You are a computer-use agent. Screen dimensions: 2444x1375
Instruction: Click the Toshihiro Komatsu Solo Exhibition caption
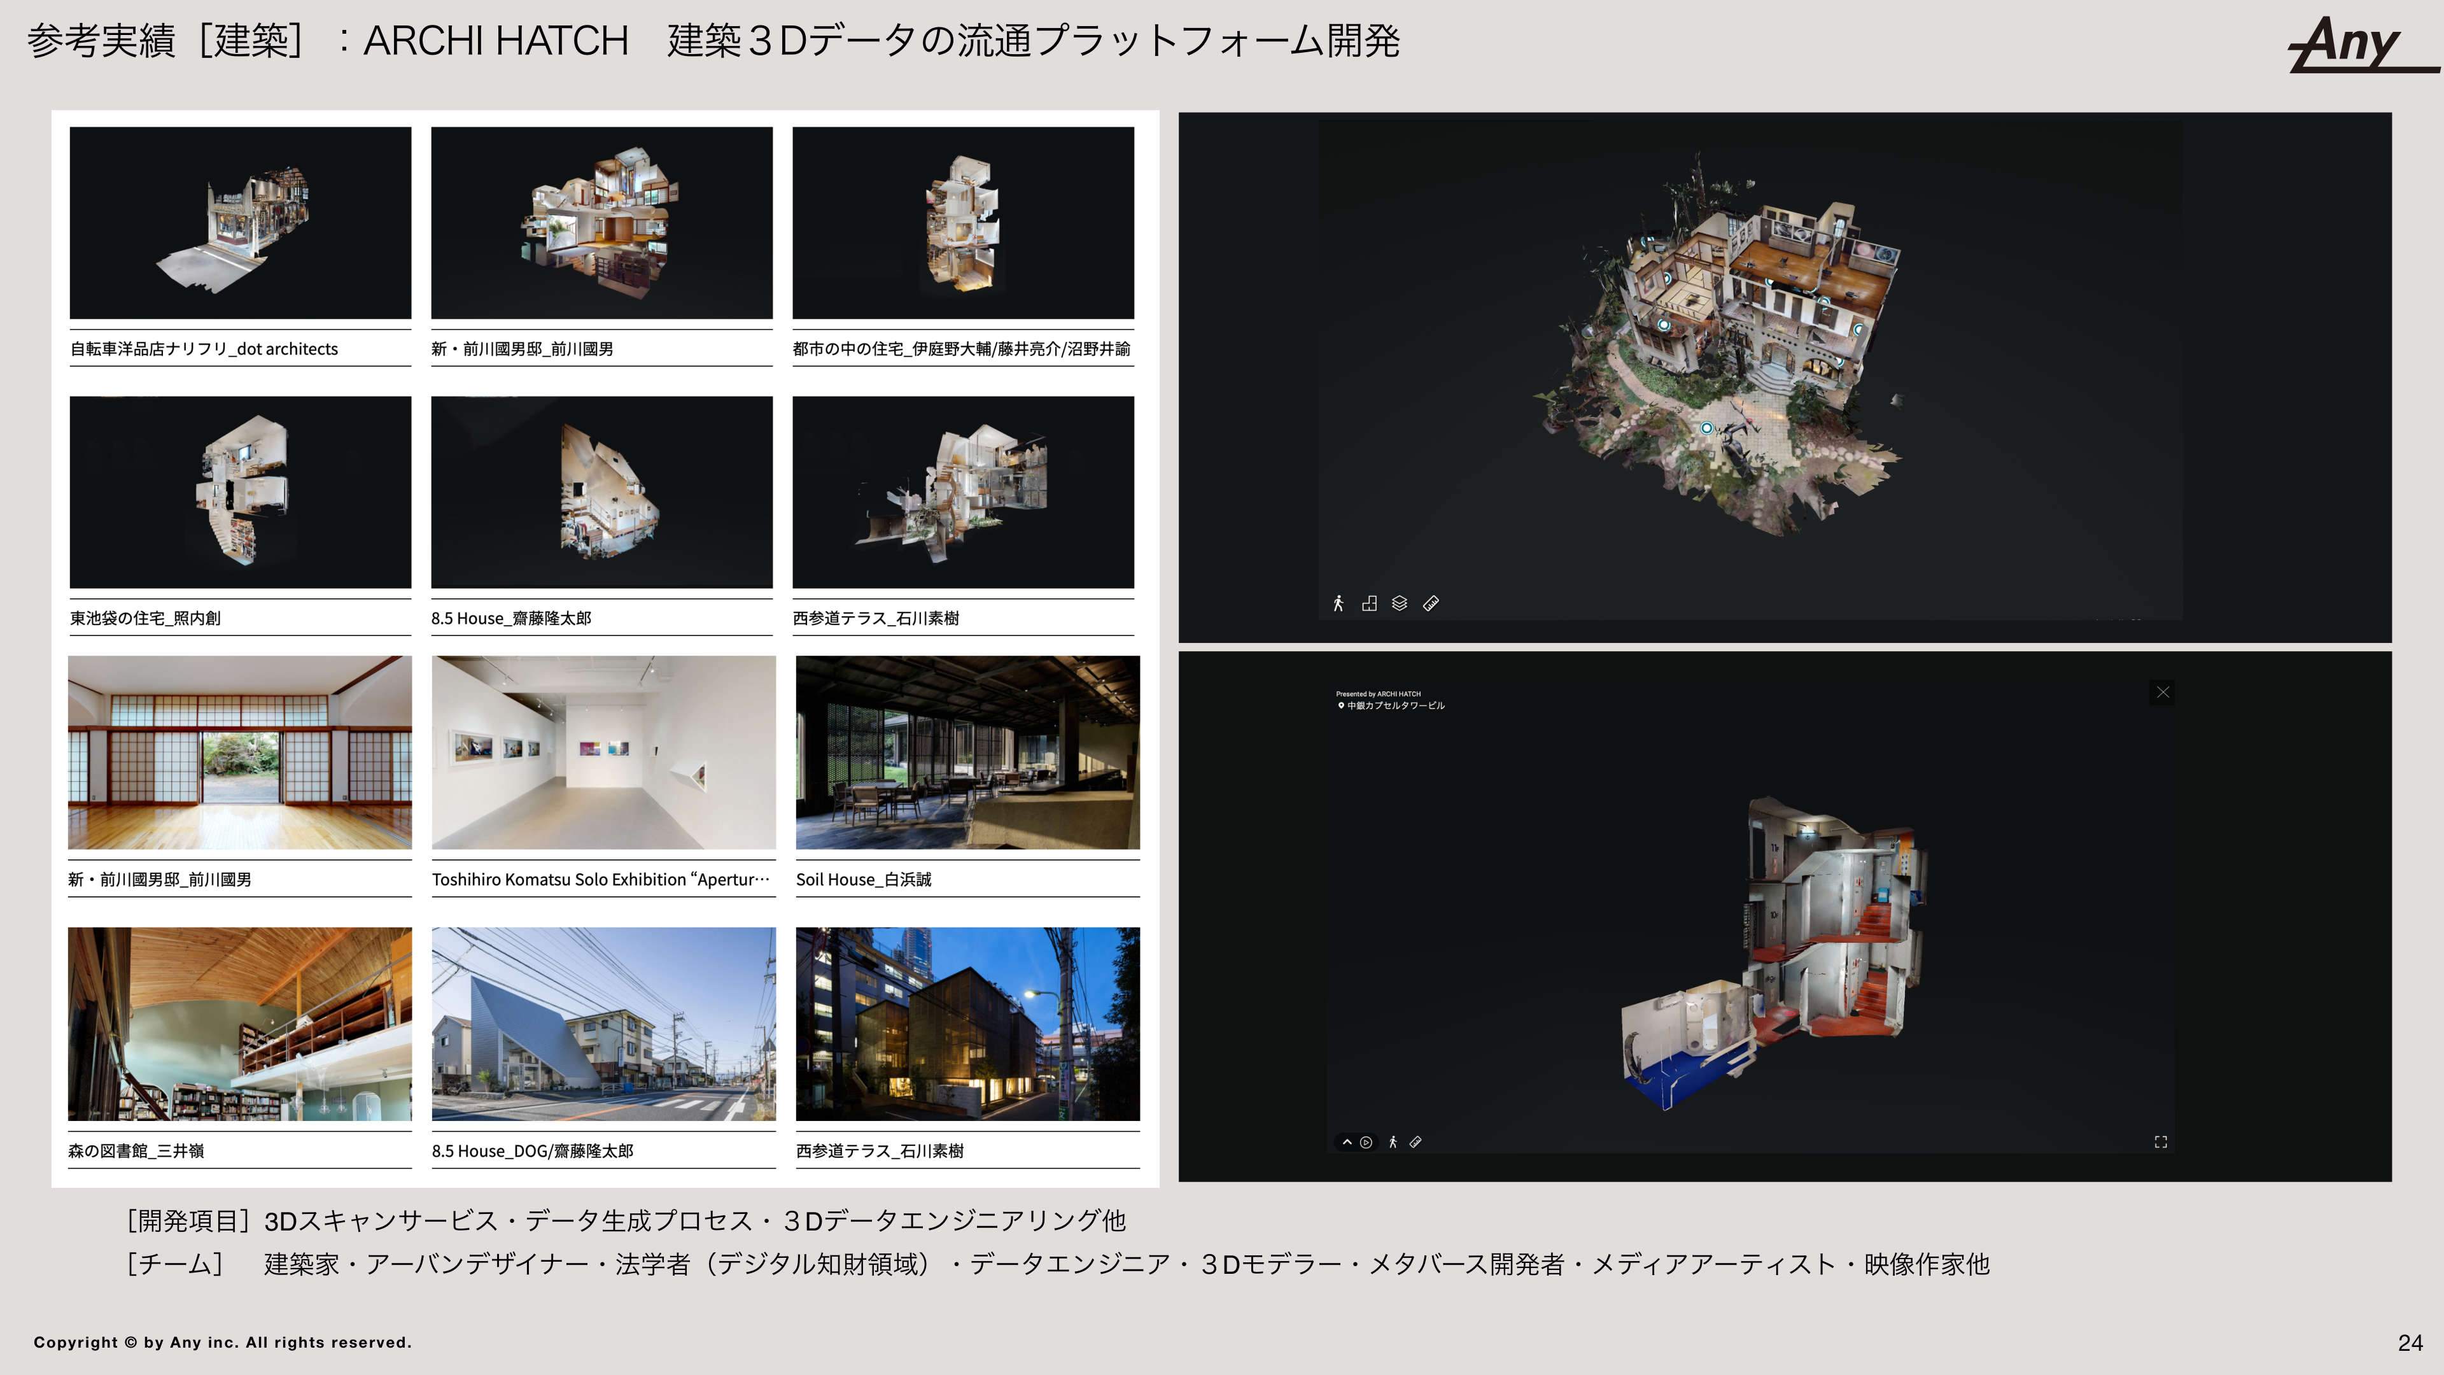[x=601, y=880]
